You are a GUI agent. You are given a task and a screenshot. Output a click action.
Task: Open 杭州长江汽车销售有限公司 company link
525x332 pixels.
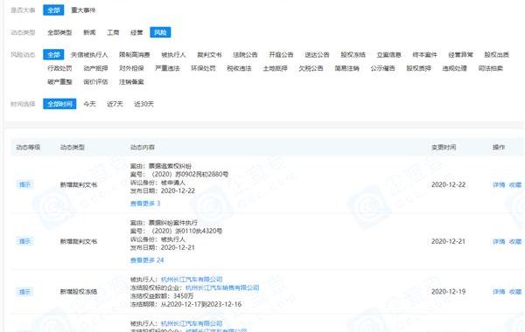(222, 287)
